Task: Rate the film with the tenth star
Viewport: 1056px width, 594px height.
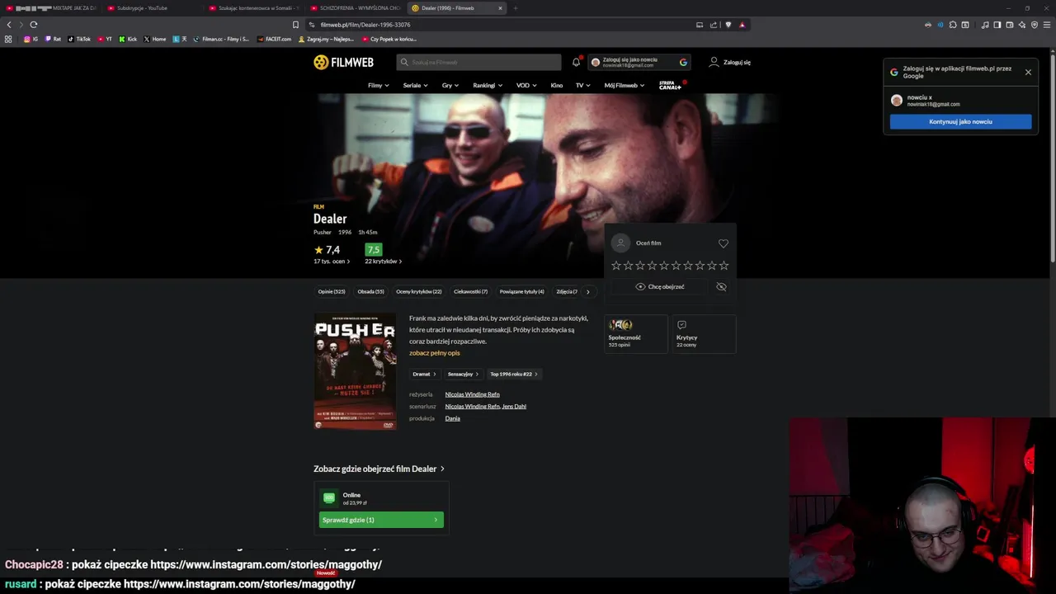Action: coord(724,266)
